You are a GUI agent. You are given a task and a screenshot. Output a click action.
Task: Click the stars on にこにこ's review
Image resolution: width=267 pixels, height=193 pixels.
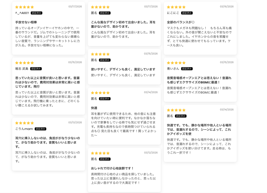176,7
